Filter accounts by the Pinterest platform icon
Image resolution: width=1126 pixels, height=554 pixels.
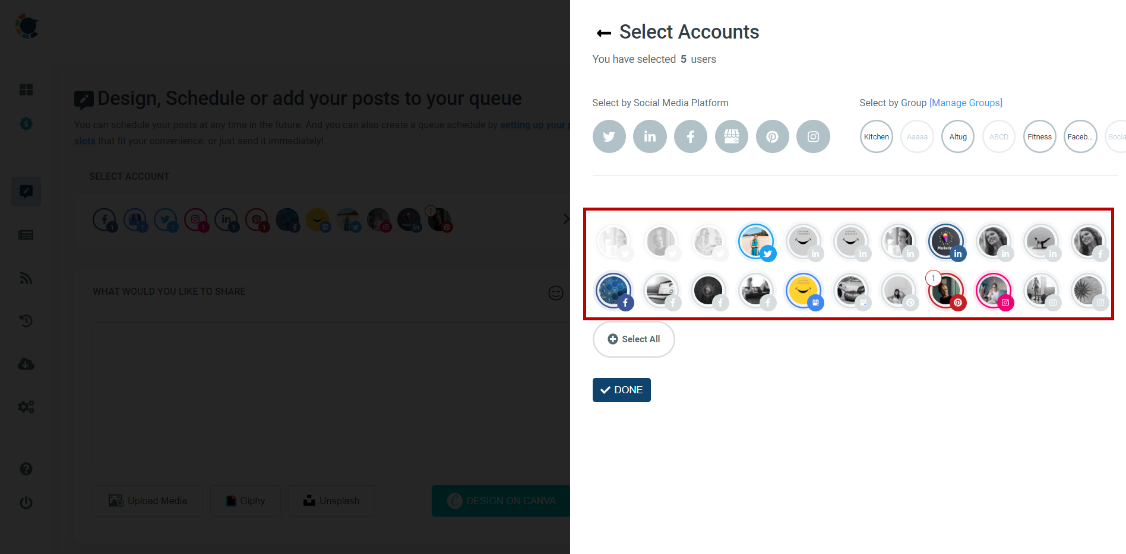(x=773, y=136)
